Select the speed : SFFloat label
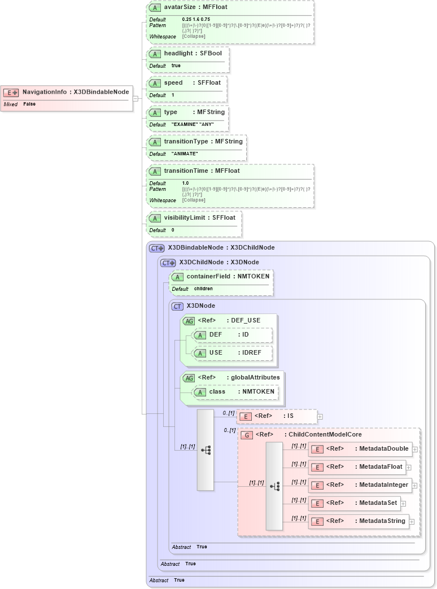 click(x=192, y=82)
